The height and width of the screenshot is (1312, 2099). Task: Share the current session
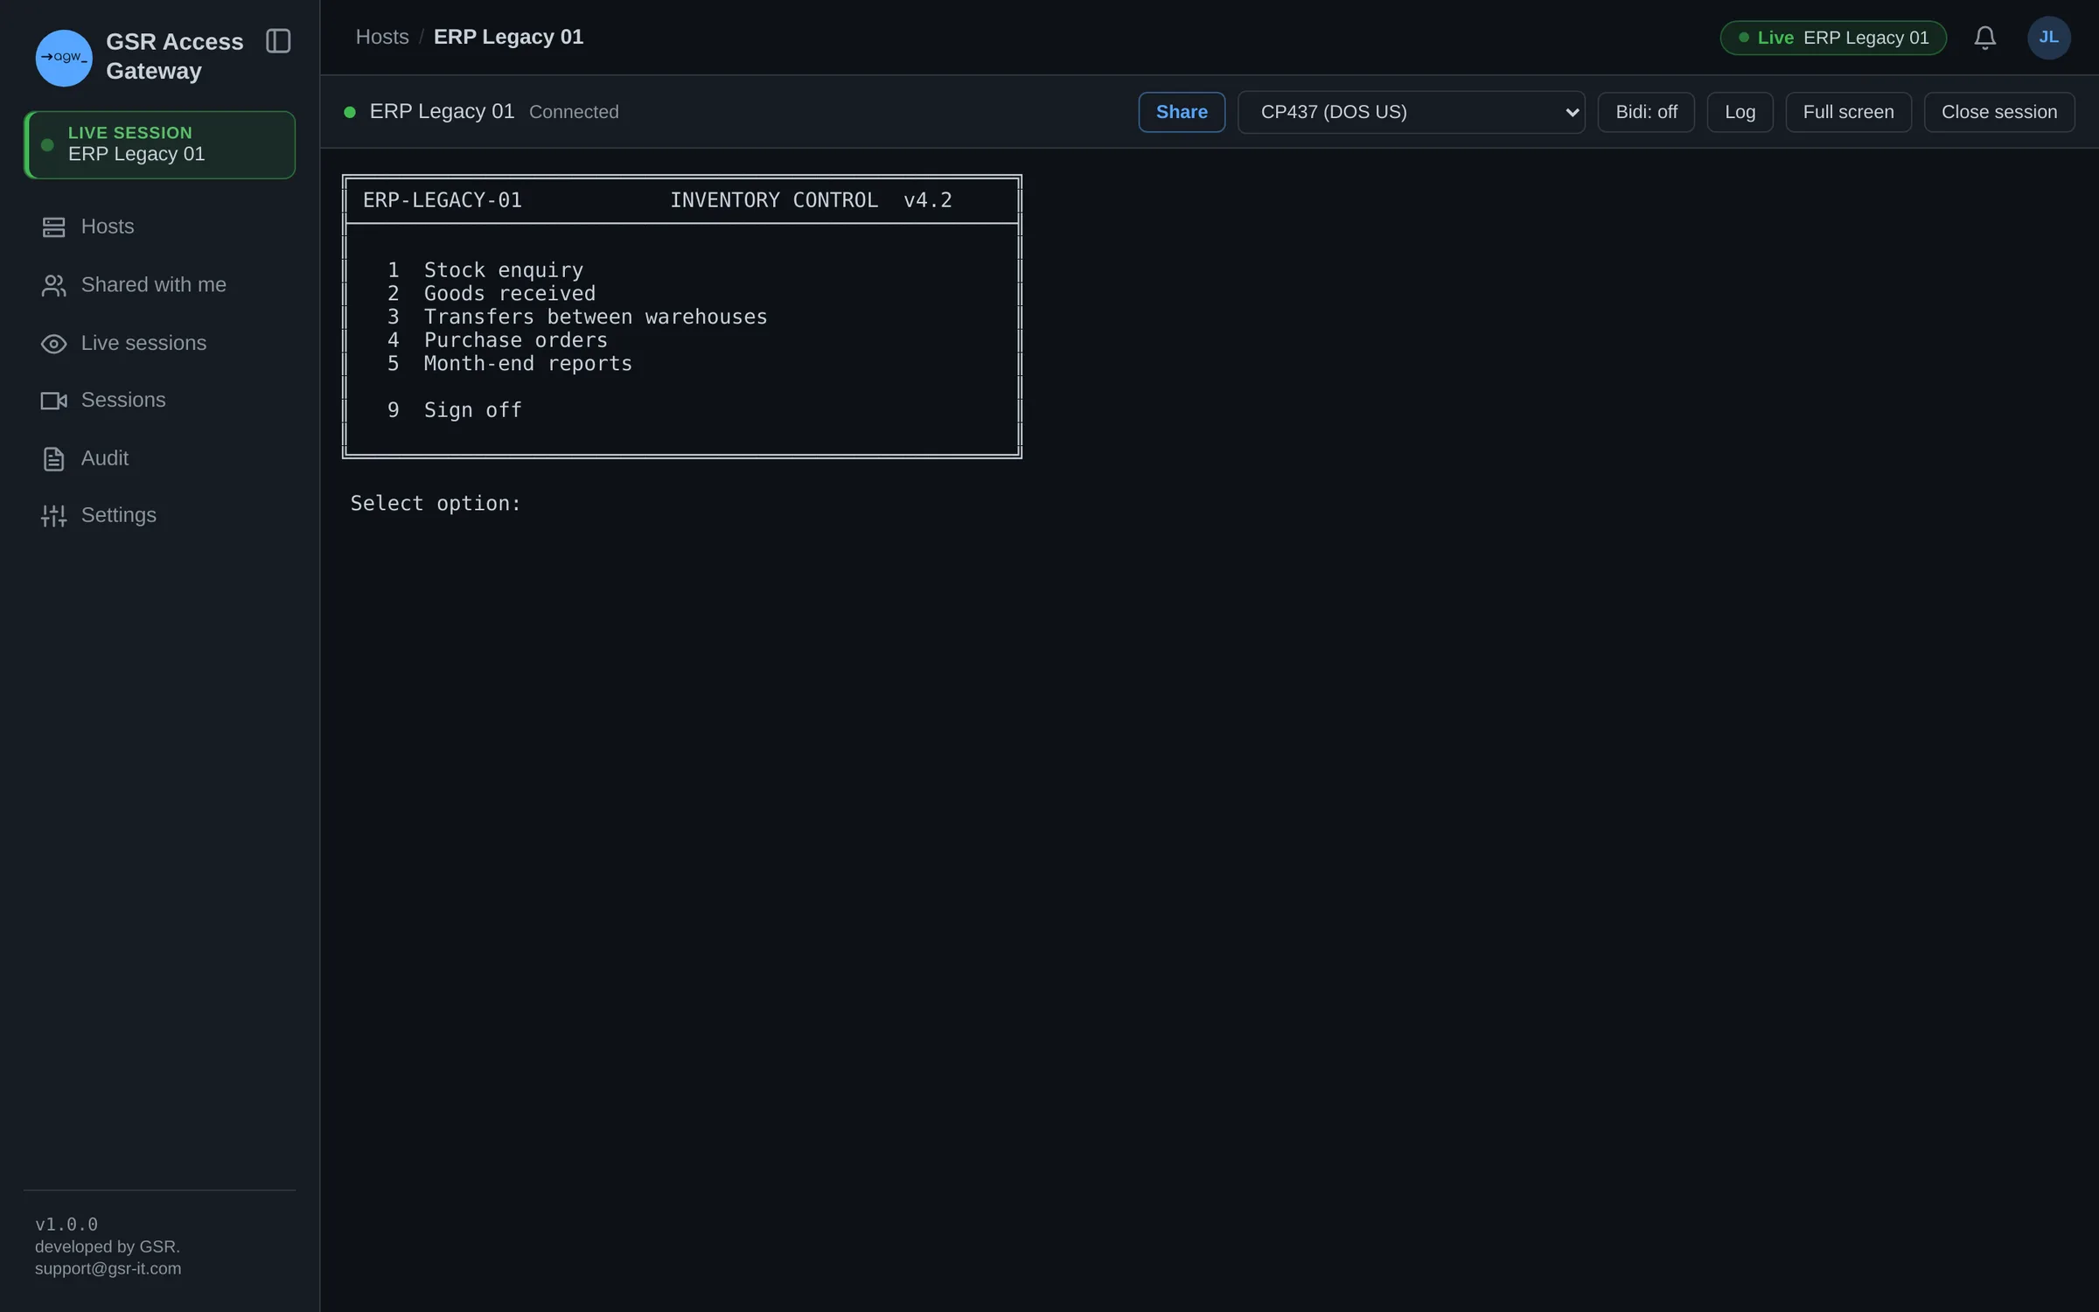click(1182, 112)
